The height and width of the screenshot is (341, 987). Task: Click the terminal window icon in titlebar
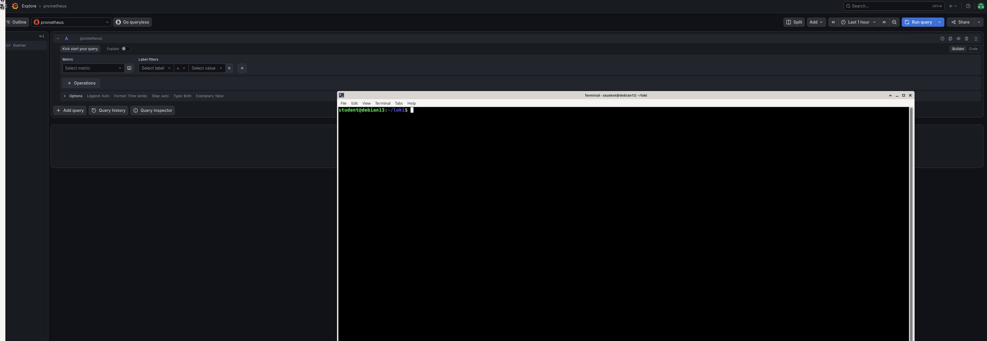tap(341, 95)
